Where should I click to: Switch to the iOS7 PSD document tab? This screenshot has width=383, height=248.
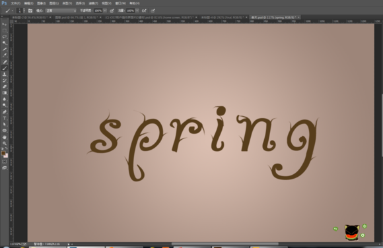pyautogui.click(x=151, y=17)
